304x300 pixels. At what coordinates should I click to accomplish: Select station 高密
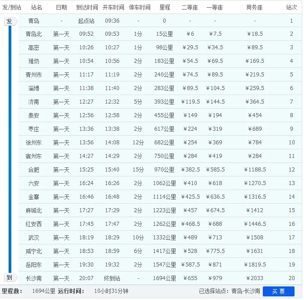[x=34, y=48]
